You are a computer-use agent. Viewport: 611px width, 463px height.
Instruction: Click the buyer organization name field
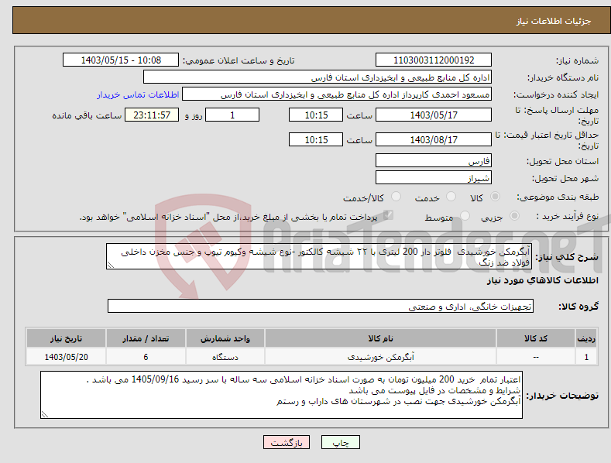(318, 77)
